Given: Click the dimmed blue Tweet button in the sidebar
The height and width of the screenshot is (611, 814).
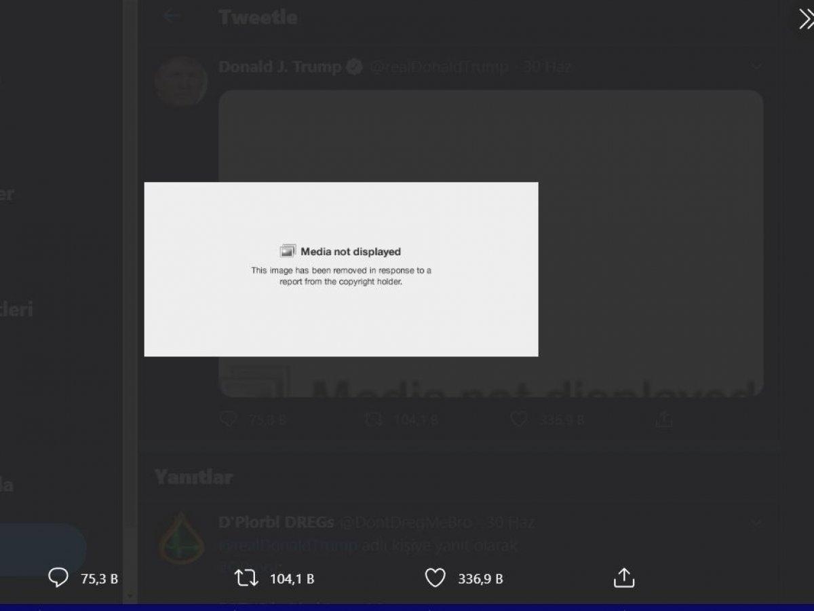Looking at the screenshot, I should [x=42, y=549].
